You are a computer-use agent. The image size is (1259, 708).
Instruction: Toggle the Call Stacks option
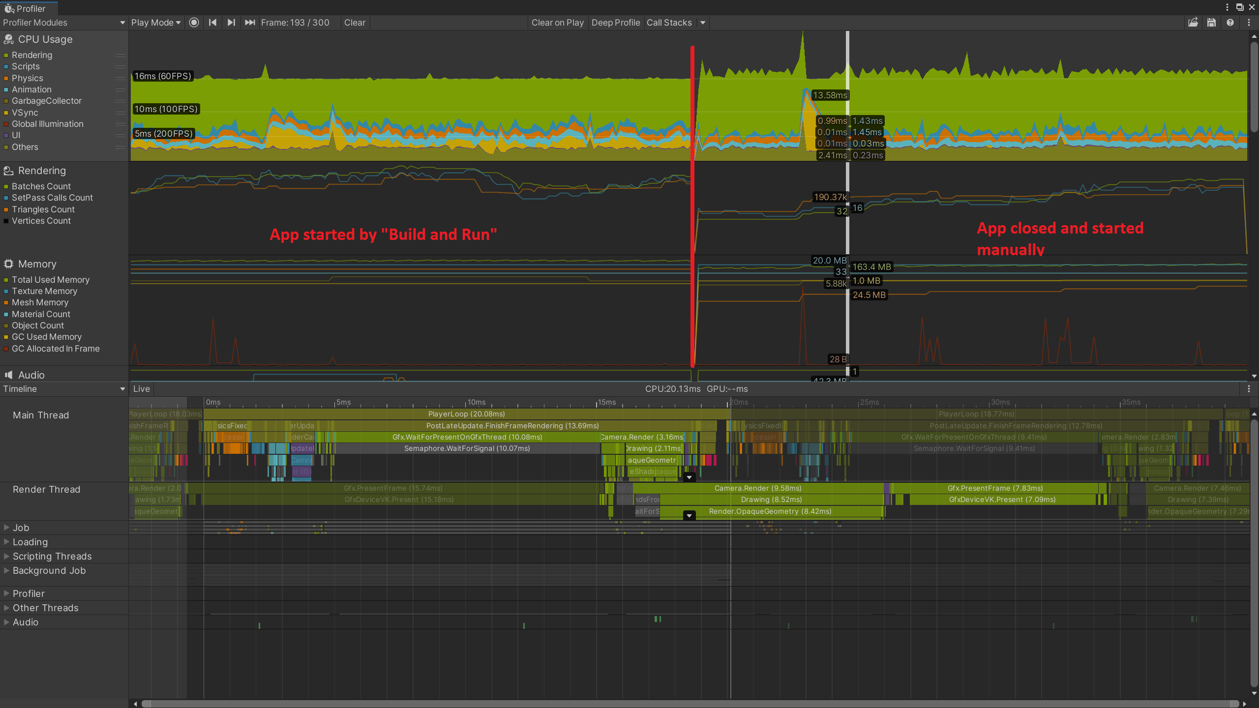pyautogui.click(x=669, y=23)
